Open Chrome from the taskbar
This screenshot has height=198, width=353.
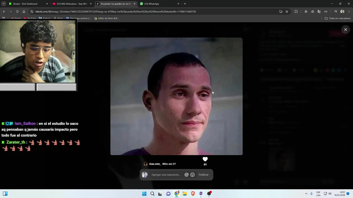pyautogui.click(x=176, y=194)
